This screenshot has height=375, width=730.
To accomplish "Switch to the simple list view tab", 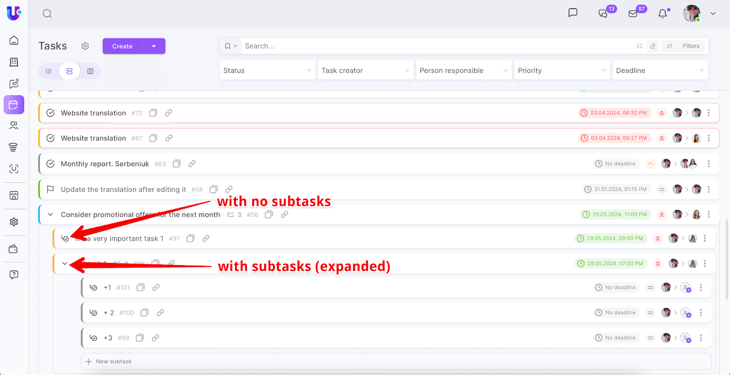I will click(49, 71).
